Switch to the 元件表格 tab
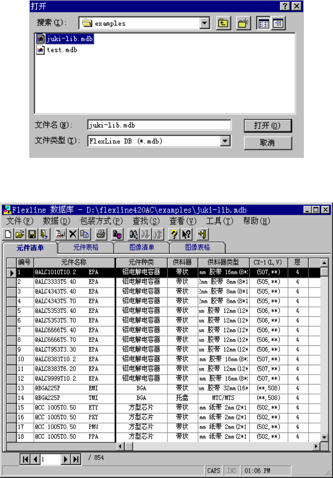This screenshot has width=333, height=478. pos(86,247)
